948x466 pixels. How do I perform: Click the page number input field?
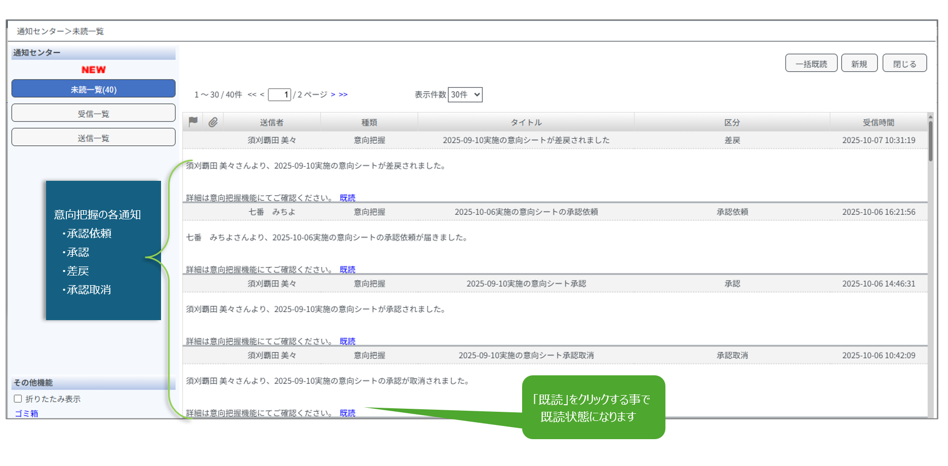pyautogui.click(x=279, y=95)
